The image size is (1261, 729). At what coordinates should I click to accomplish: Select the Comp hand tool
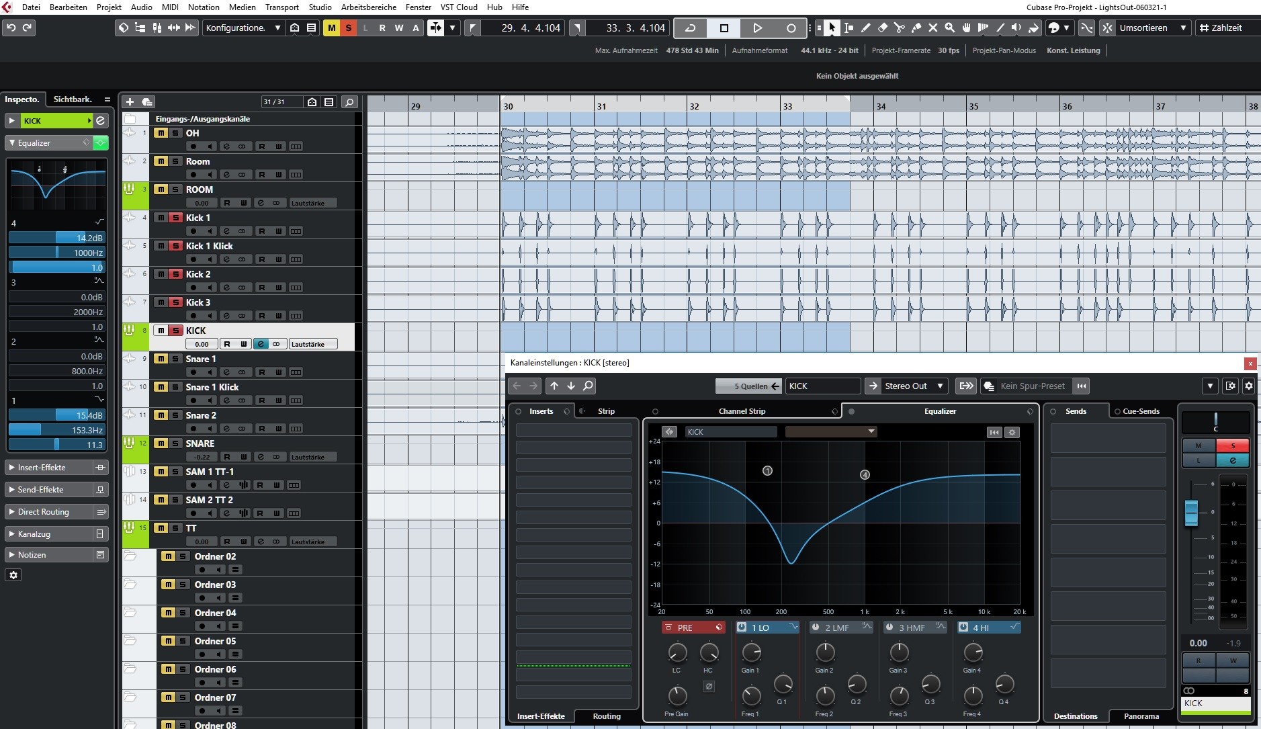967,28
